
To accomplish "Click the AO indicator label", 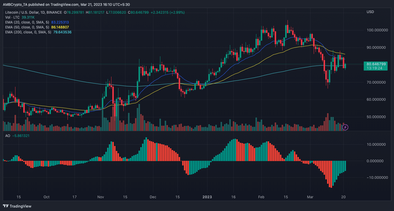I will pyautogui.click(x=8, y=136).
